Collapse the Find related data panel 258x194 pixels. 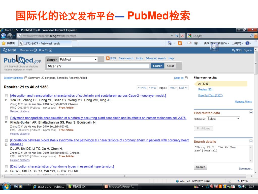click(251, 112)
